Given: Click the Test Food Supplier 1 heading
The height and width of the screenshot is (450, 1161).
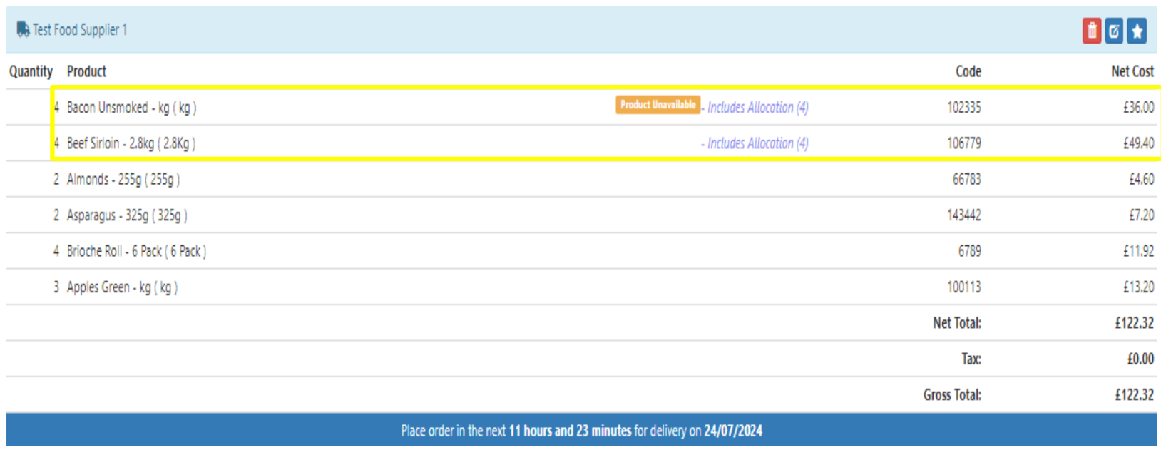Looking at the screenshot, I should [80, 30].
